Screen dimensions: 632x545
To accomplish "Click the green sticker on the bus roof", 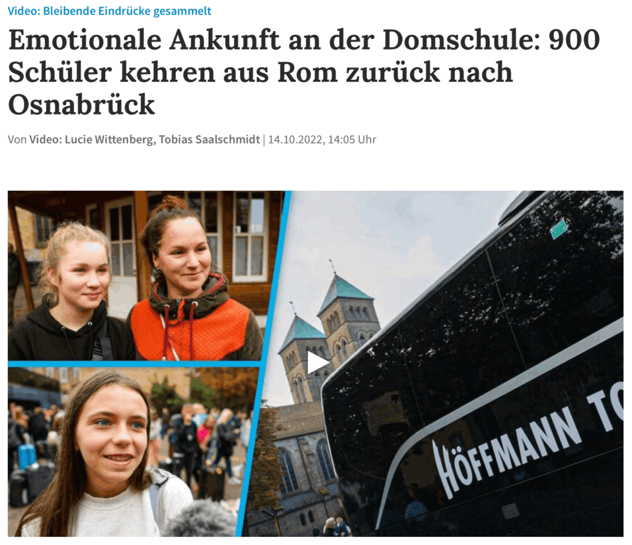I will [559, 228].
